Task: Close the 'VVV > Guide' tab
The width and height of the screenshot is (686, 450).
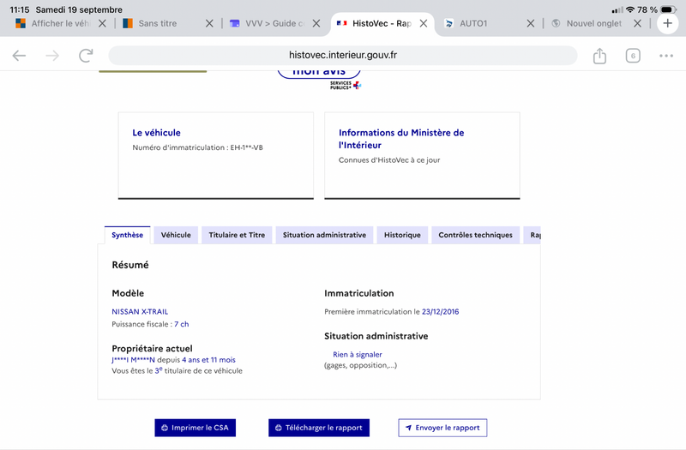Action: pos(316,23)
